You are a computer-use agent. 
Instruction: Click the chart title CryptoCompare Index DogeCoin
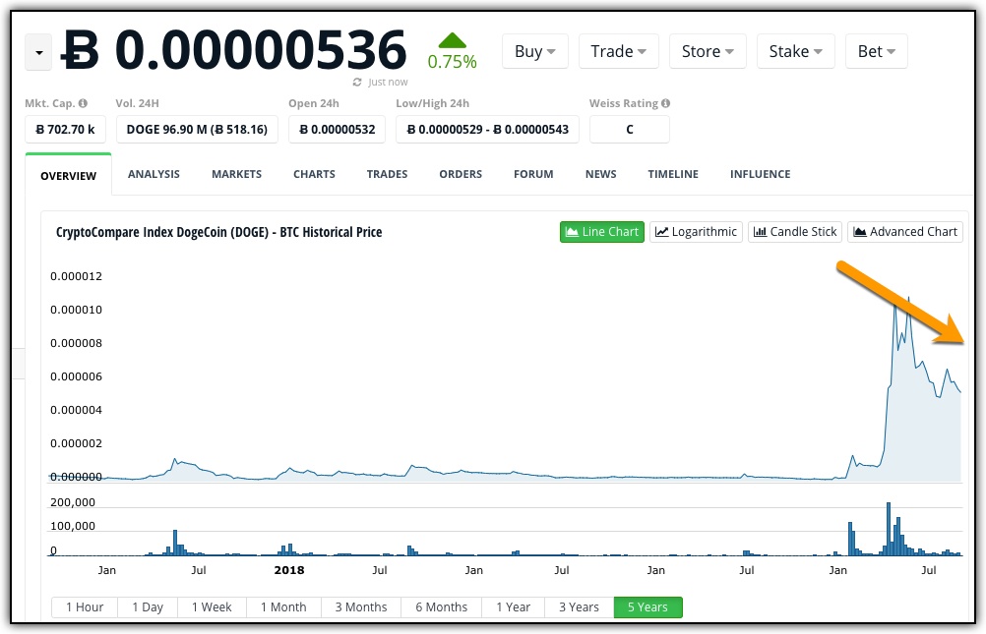[218, 232]
